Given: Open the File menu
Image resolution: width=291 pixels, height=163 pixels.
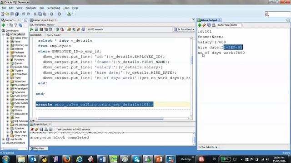Looking at the screenshot, I should point(4,8).
